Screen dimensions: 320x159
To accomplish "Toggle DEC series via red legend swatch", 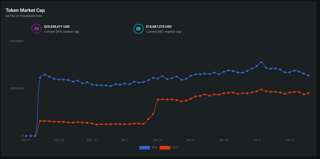I will pyautogui.click(x=165, y=148).
